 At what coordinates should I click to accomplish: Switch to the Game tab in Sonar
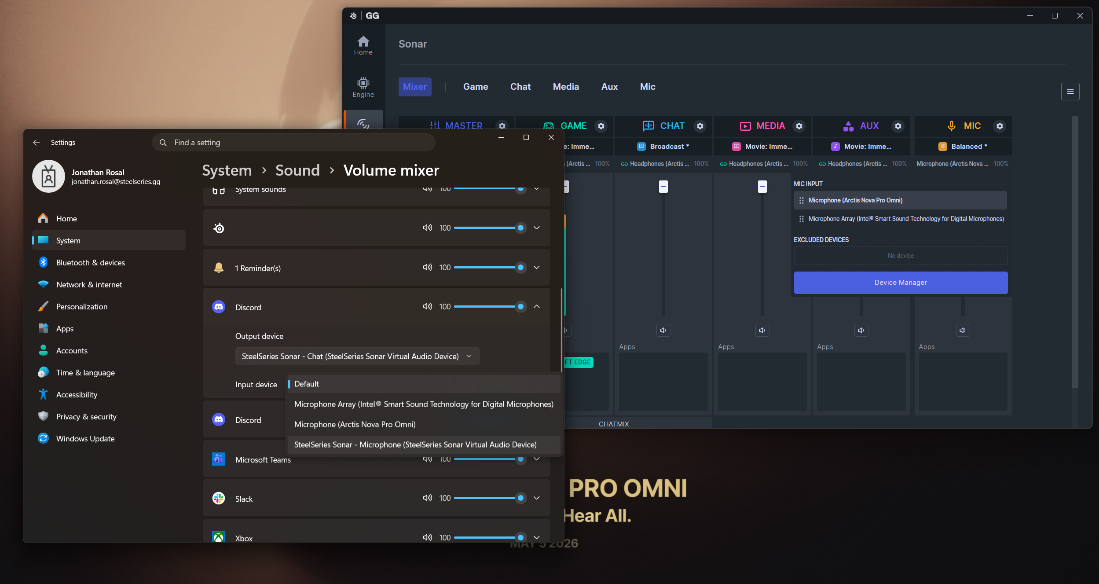click(476, 87)
